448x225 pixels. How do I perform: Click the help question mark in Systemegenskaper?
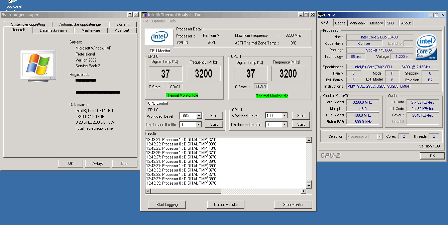point(130,15)
